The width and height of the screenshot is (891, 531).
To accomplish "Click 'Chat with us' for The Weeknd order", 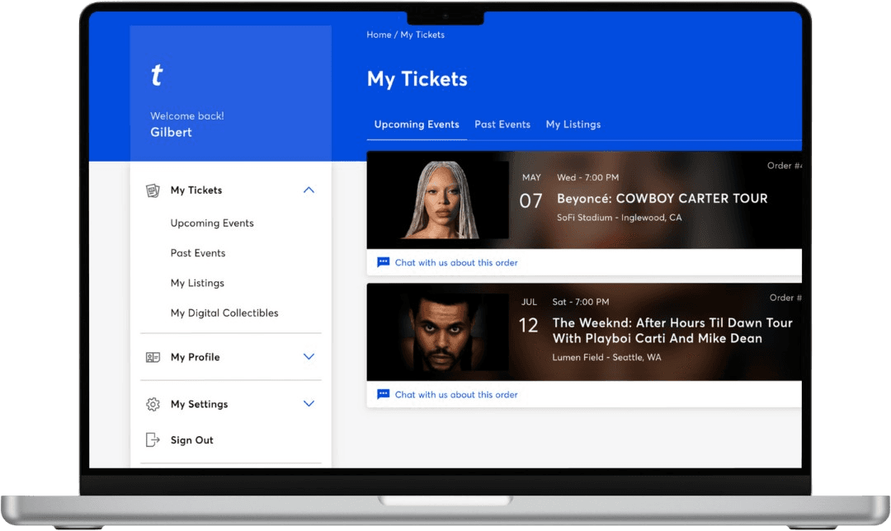I will pyautogui.click(x=456, y=395).
